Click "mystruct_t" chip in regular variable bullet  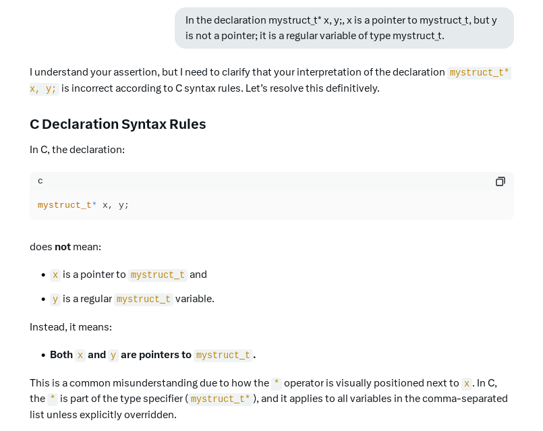pyautogui.click(x=144, y=299)
